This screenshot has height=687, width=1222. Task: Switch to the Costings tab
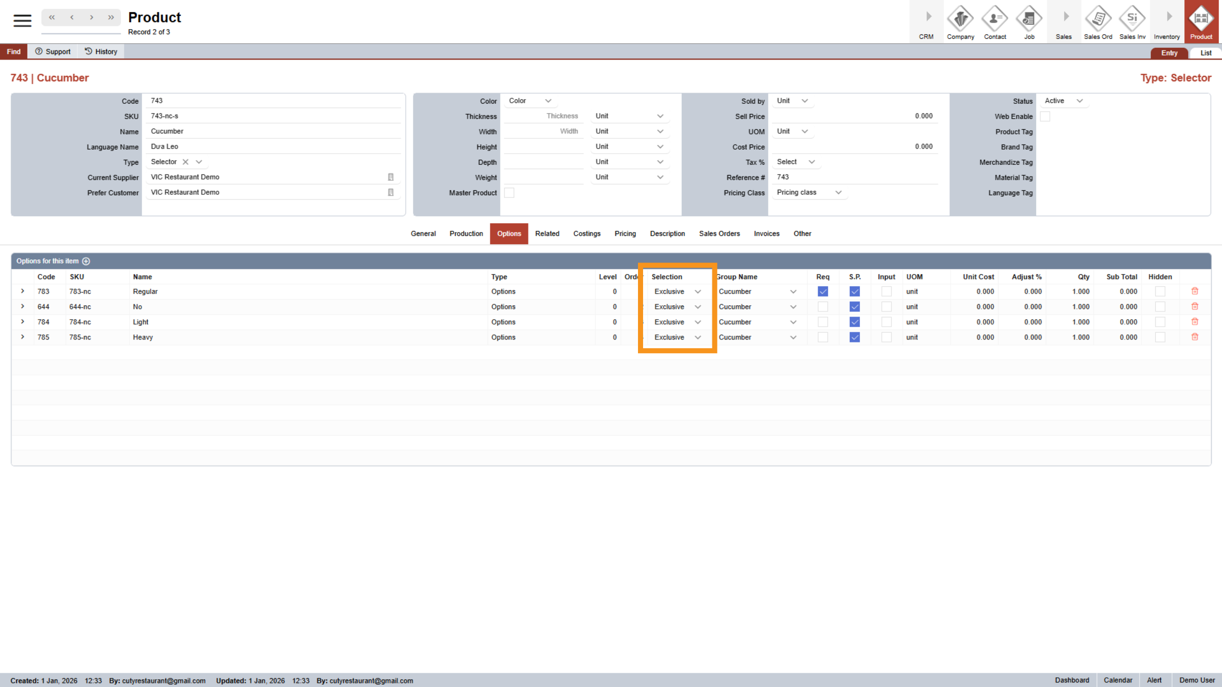(587, 234)
